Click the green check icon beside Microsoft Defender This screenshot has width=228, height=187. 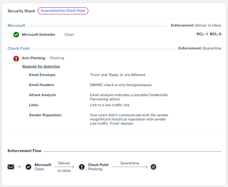pyautogui.click(x=16, y=35)
